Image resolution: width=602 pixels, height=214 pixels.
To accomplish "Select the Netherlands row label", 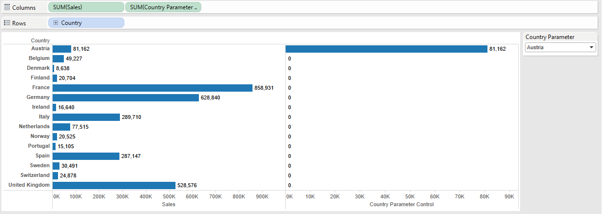I will click(34, 127).
